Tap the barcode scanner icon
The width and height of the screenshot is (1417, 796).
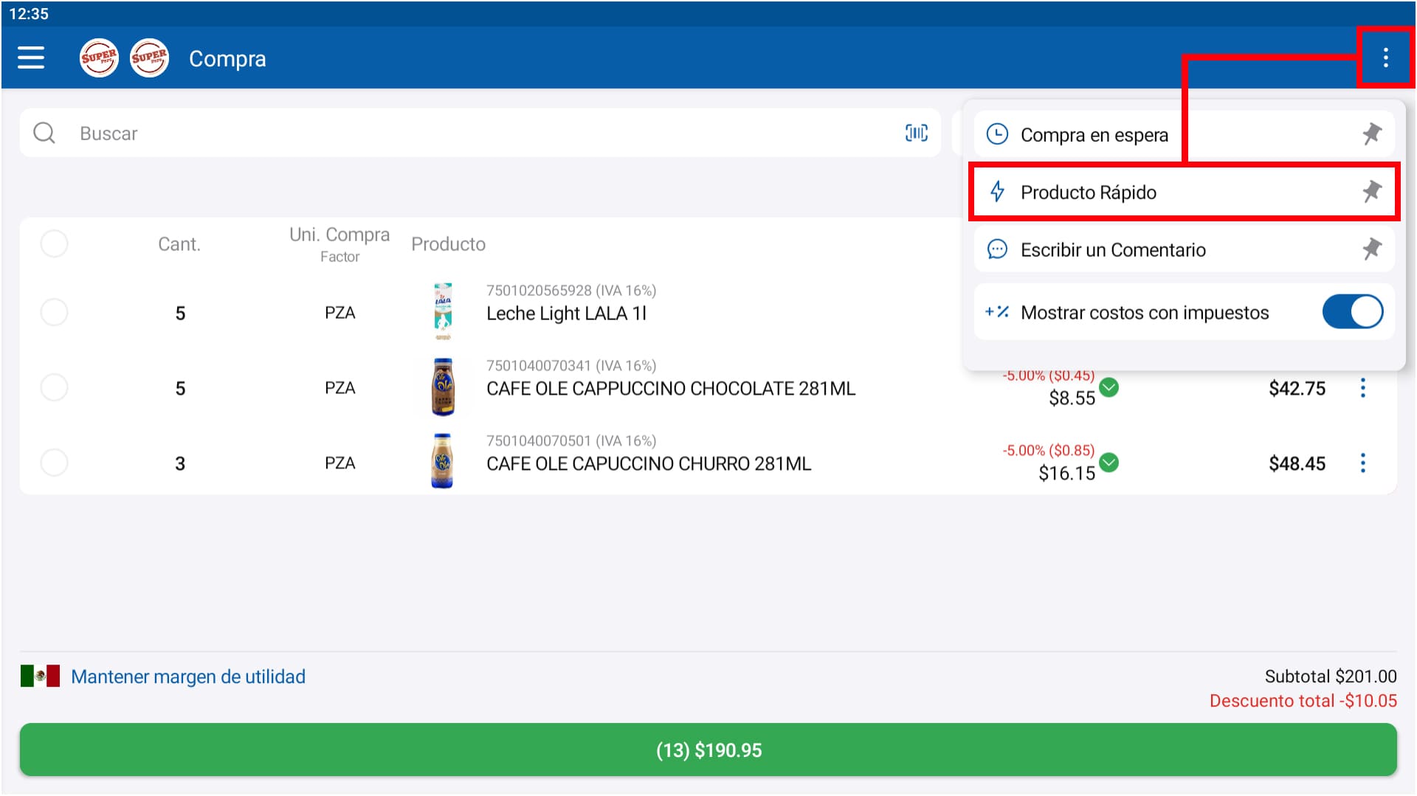coord(916,133)
